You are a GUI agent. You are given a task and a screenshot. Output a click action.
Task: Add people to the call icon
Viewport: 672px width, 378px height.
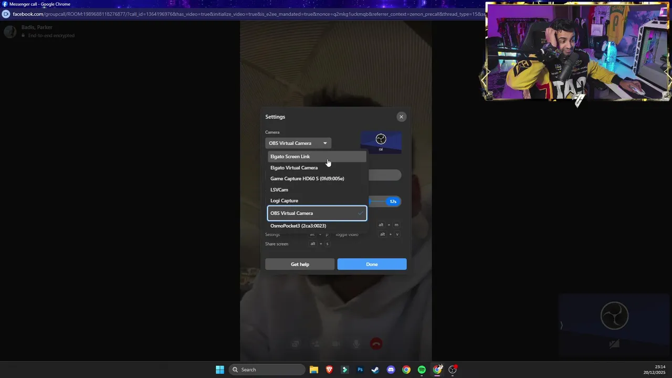316,344
